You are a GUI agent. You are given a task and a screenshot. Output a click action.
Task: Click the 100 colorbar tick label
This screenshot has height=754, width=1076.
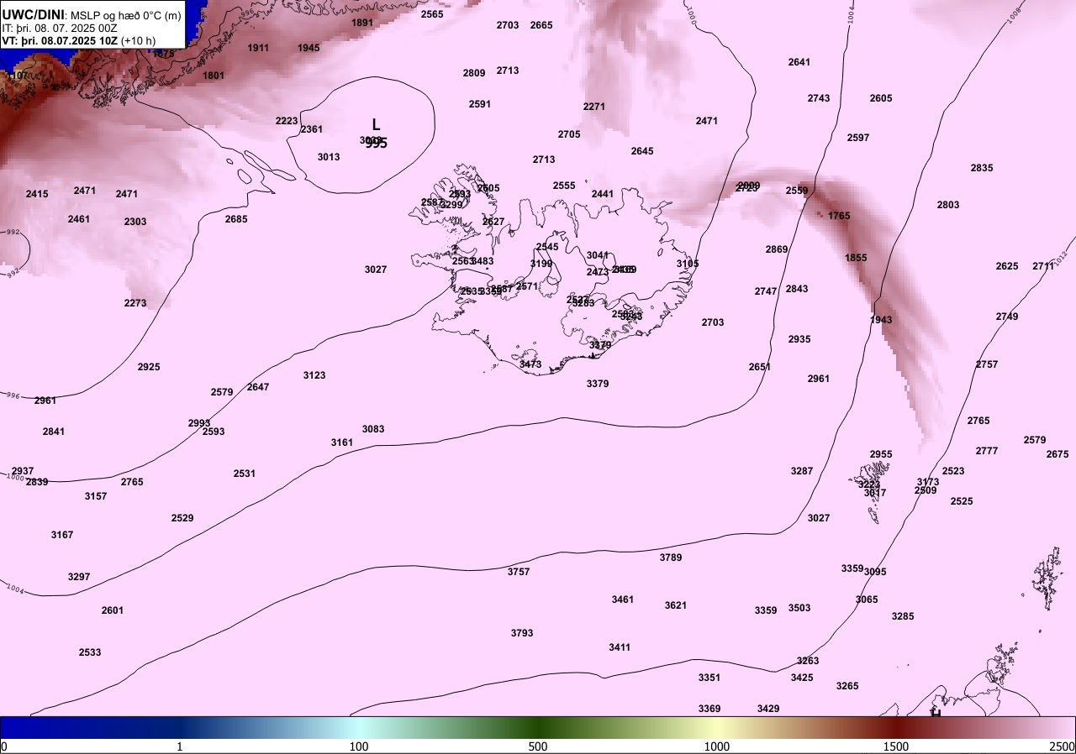tap(359, 746)
